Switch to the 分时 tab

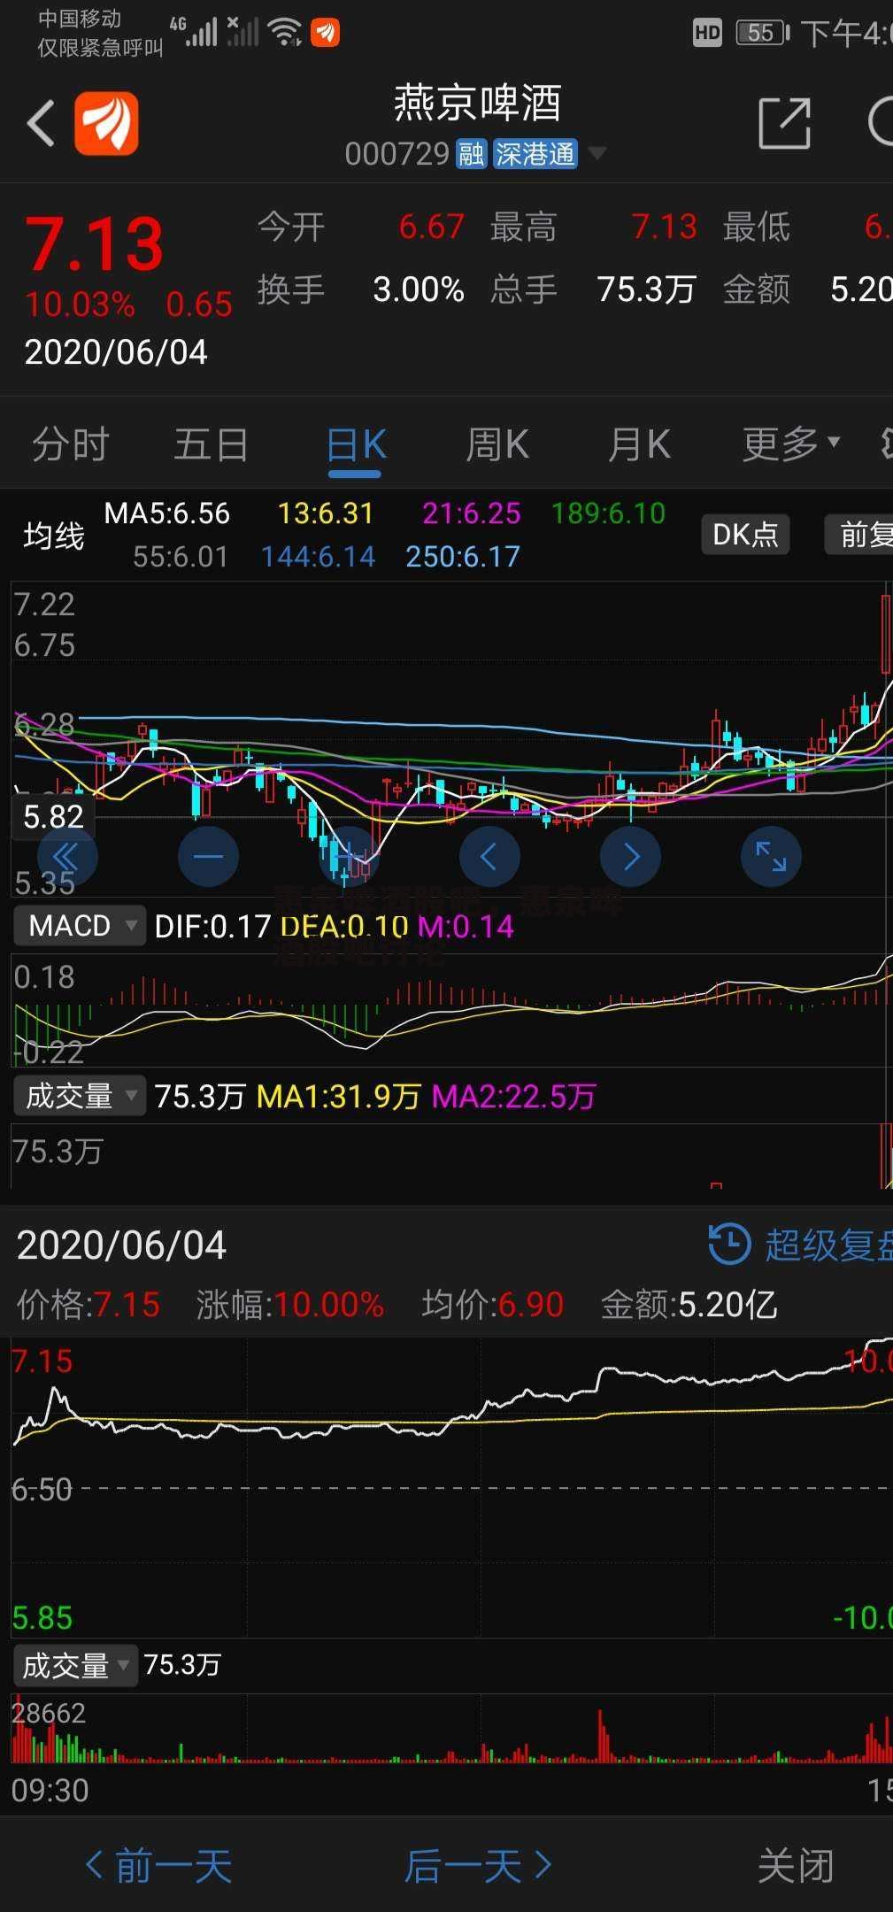[71, 443]
